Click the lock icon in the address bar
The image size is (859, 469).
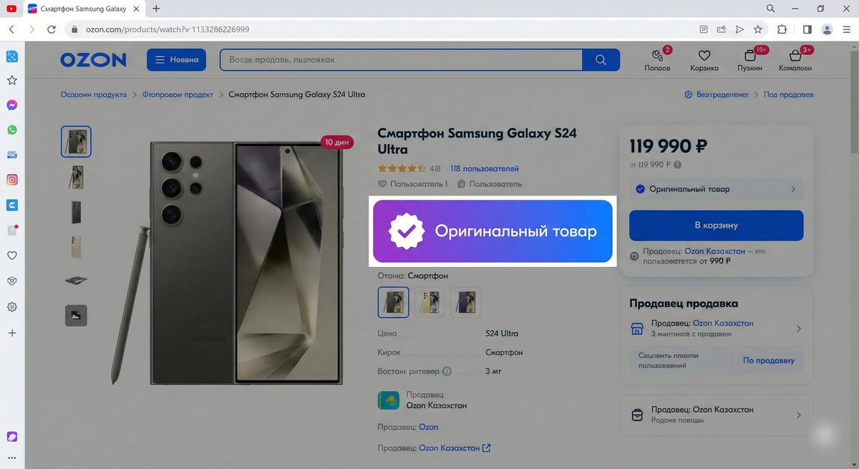pyautogui.click(x=75, y=30)
